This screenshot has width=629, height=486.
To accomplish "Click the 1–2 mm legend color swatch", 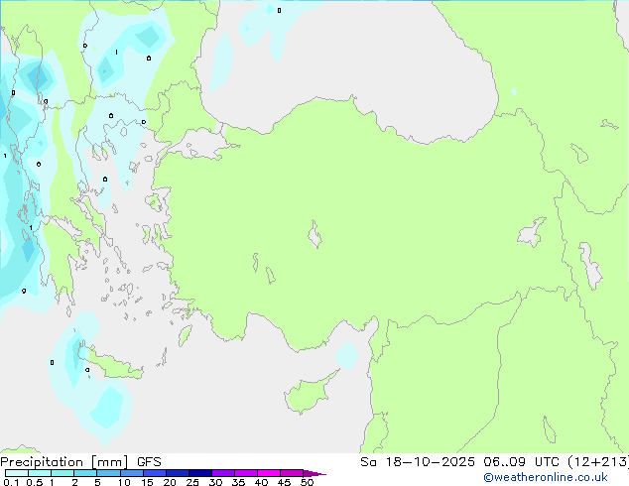I will (63, 473).
